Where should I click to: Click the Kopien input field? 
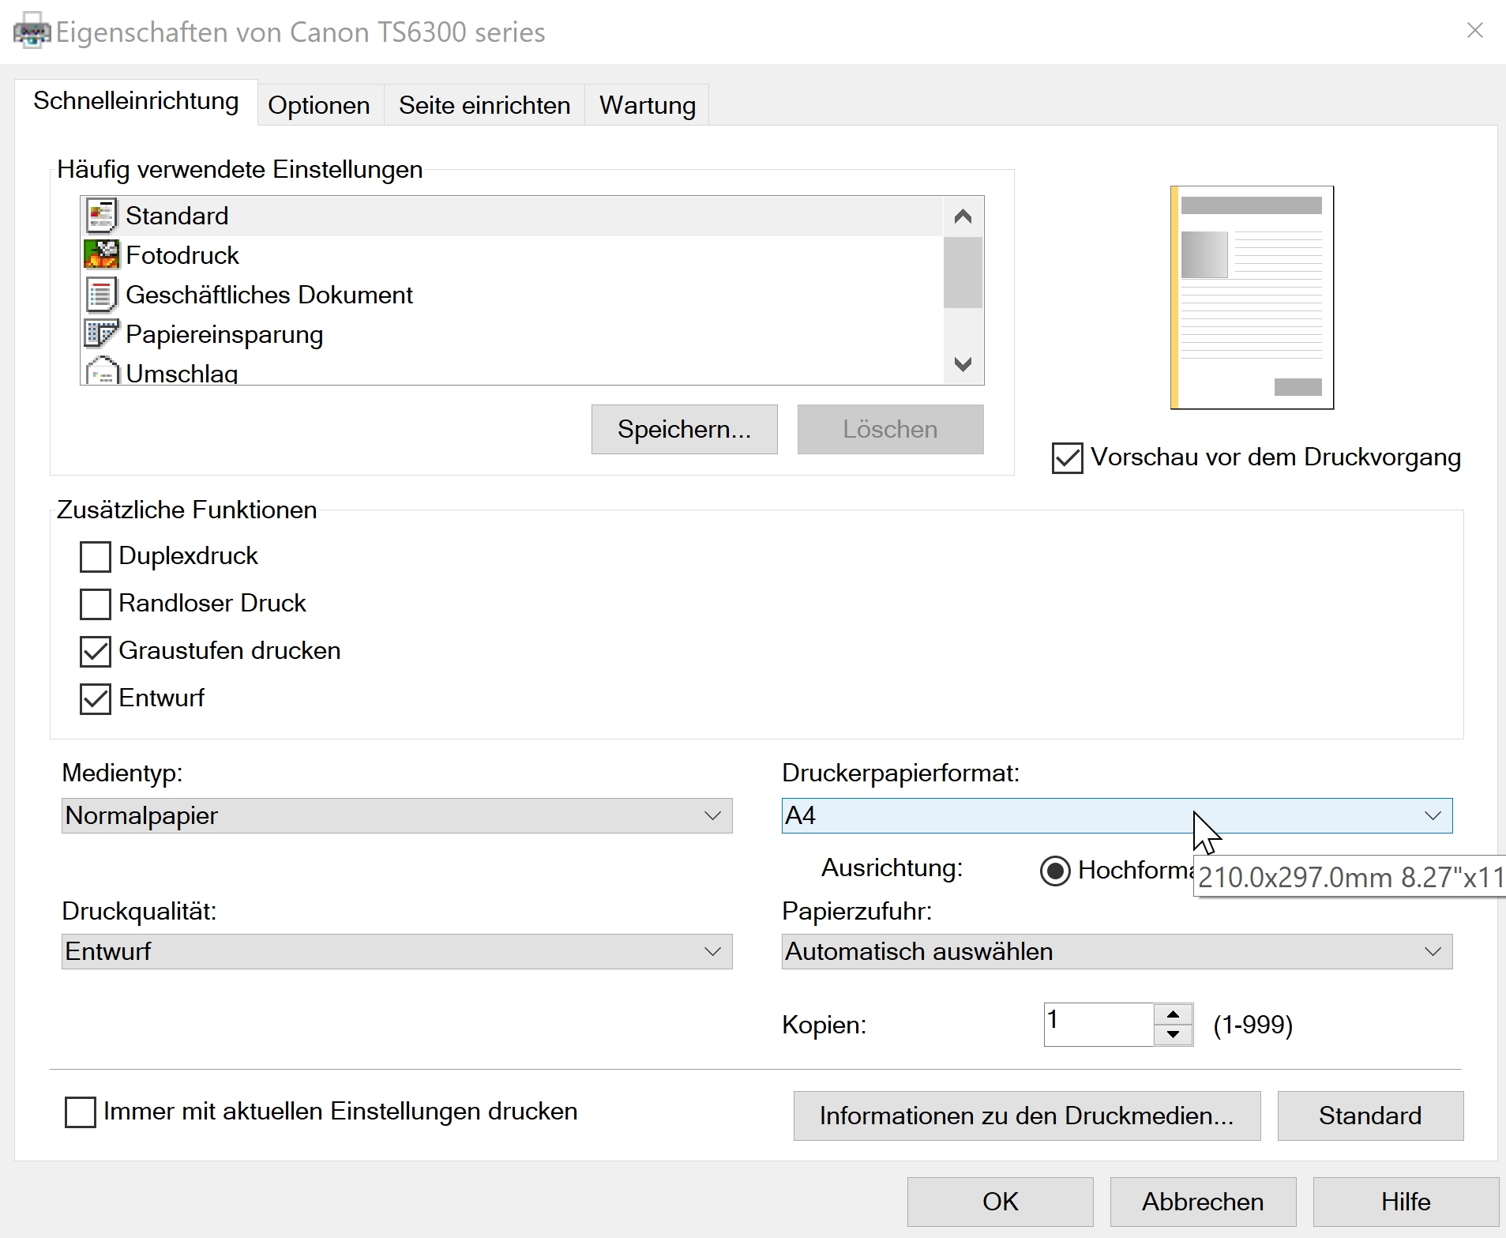pyautogui.click(x=1099, y=1025)
